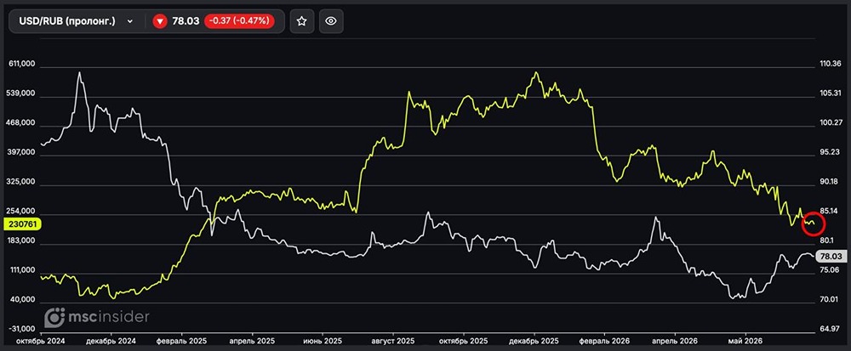
Task: Click the 64.97 right axis label
Action: pos(830,329)
